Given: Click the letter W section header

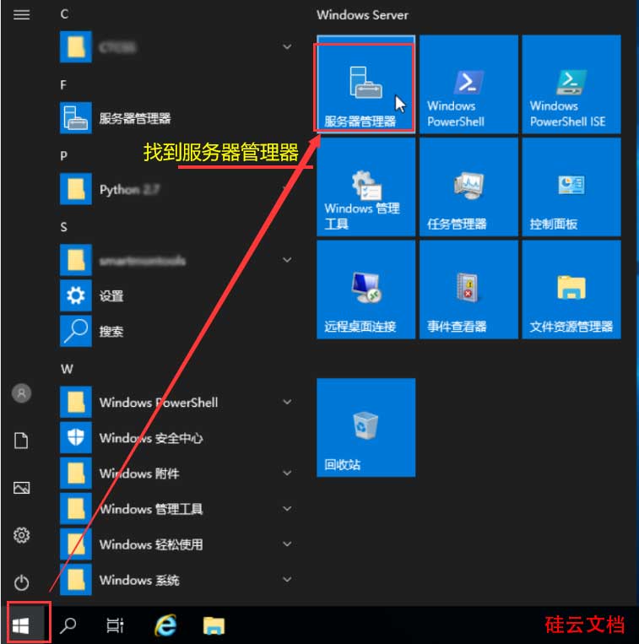Looking at the screenshot, I should (67, 369).
